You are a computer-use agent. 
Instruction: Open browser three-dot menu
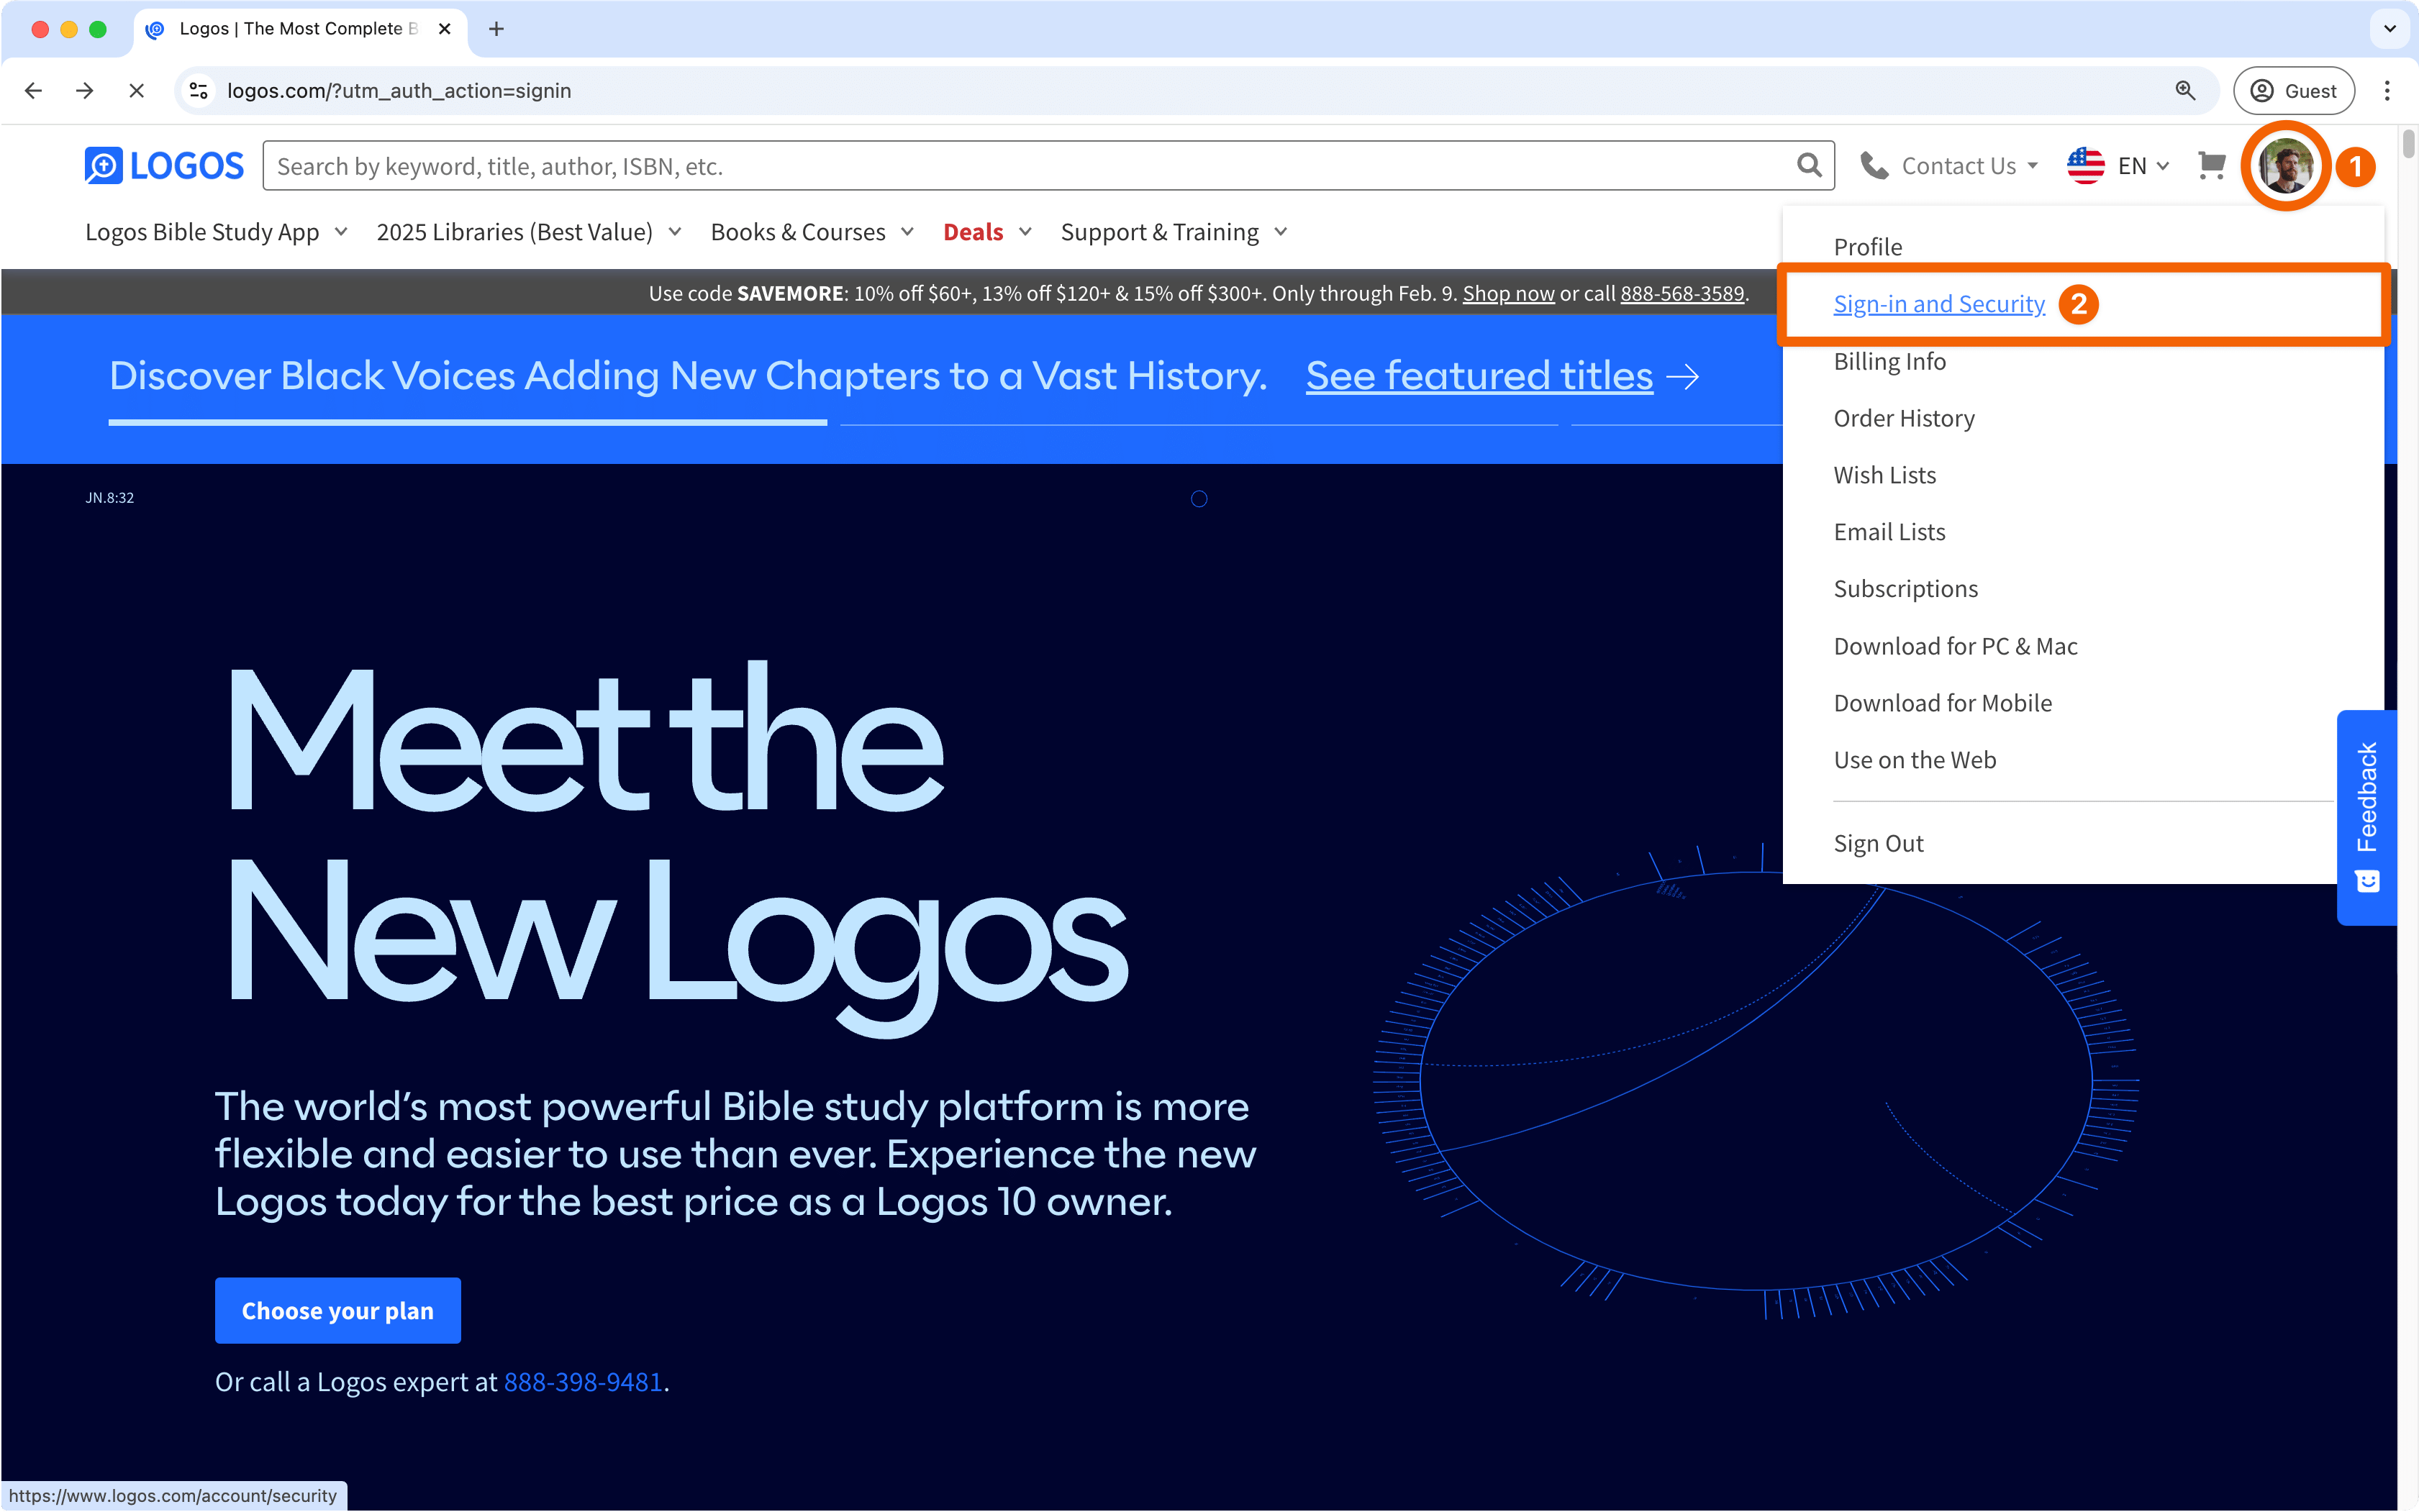pos(2387,91)
